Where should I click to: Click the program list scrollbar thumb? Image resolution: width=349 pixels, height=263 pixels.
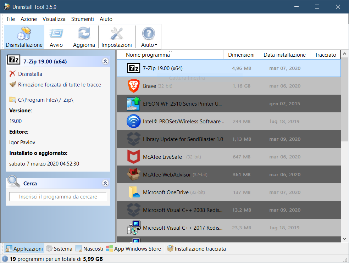tap(344, 99)
